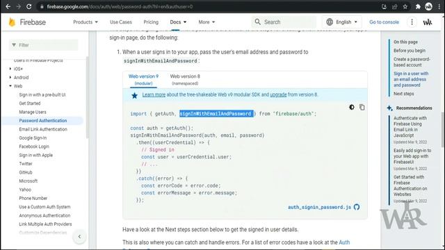The height and width of the screenshot is (250, 445).
Task: Open the Yahoo sidebar item
Action: [25, 190]
